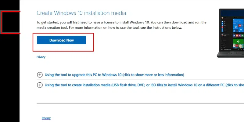Click the red outlined box at the left edge
Screen dimensions: 244x122
[x=11, y=22]
